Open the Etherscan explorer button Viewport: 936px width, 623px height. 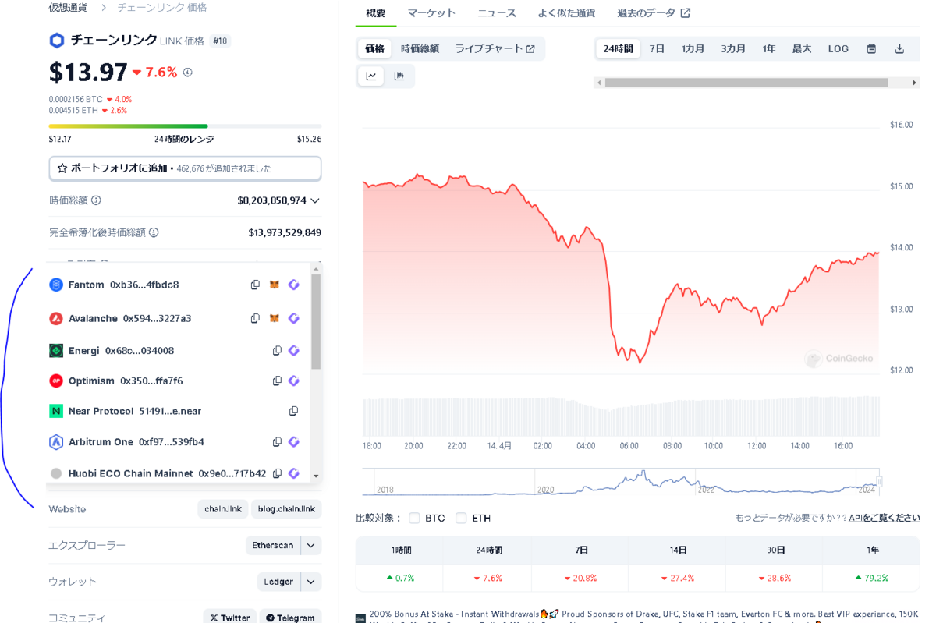273,545
